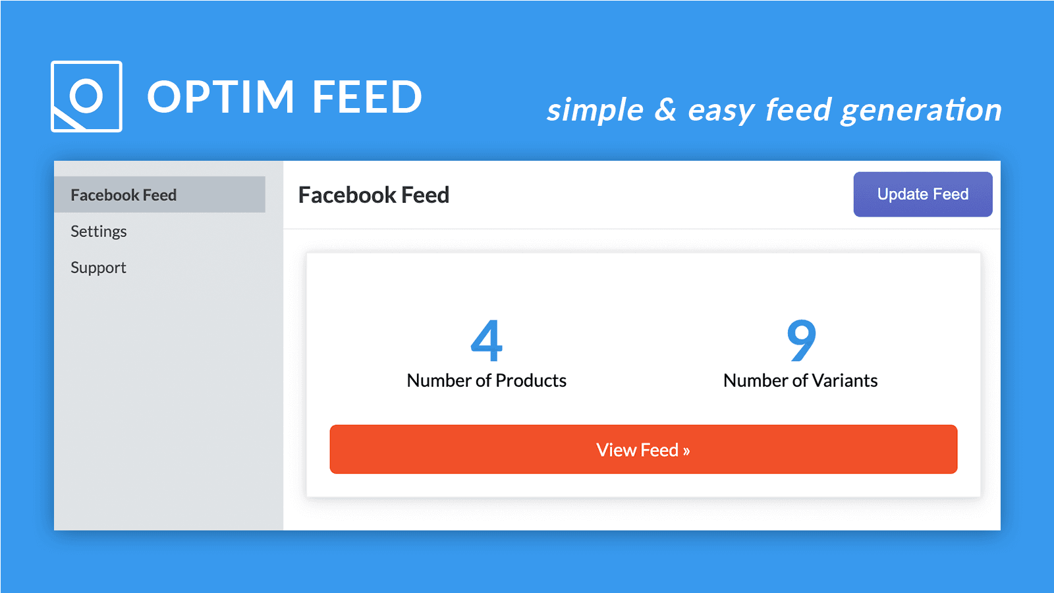Image resolution: width=1054 pixels, height=593 pixels.
Task: Click the chevron in View Feed button
Action: 686,450
